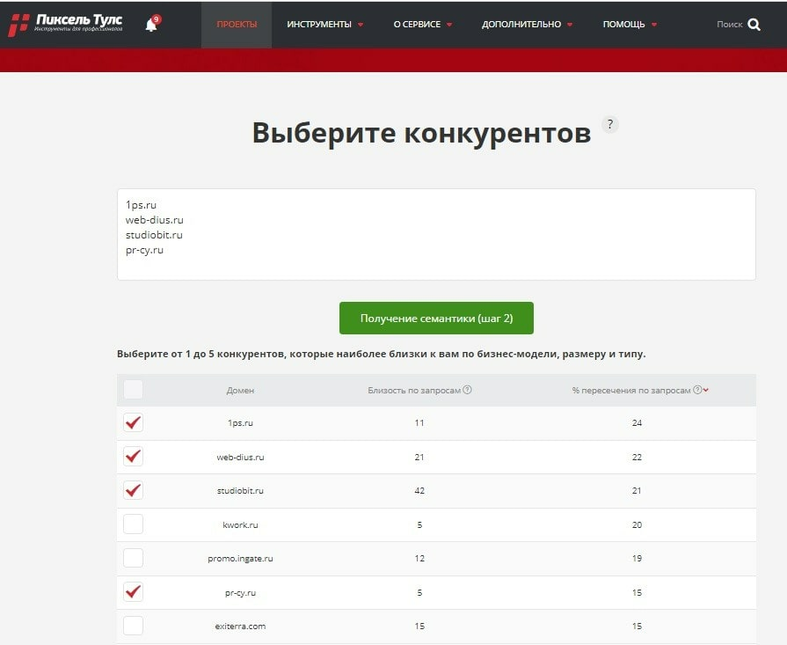787x645 pixels.
Task: Uncheck the pr-cy.ru checkbox
Action: [133, 591]
